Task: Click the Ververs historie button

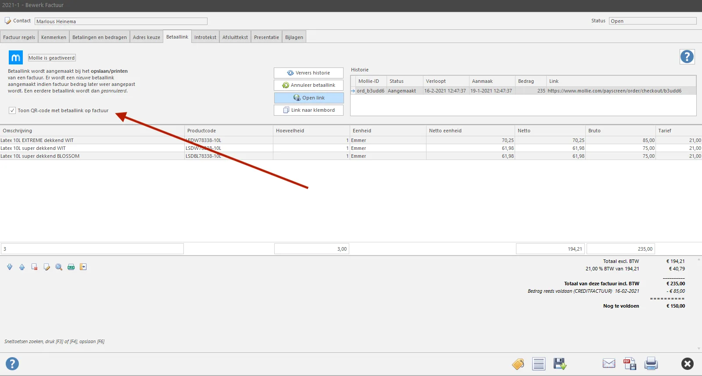Action: point(308,73)
